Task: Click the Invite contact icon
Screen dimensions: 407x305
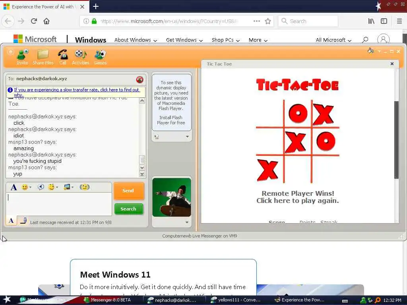Action: pos(22,57)
